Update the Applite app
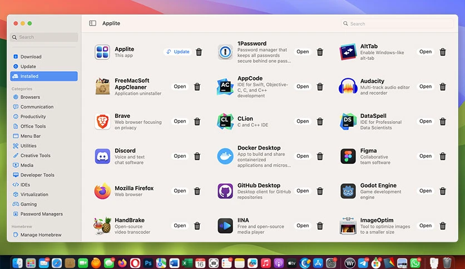 (x=177, y=52)
